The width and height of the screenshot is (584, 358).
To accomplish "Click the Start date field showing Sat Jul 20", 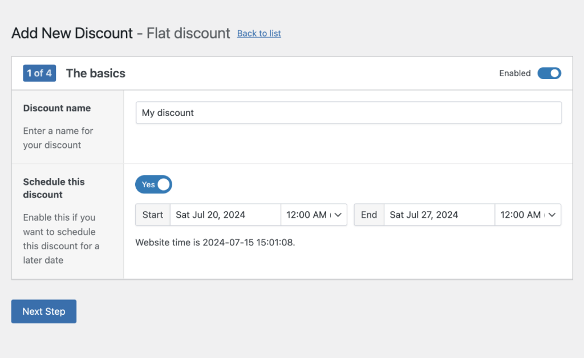I will (225, 215).
